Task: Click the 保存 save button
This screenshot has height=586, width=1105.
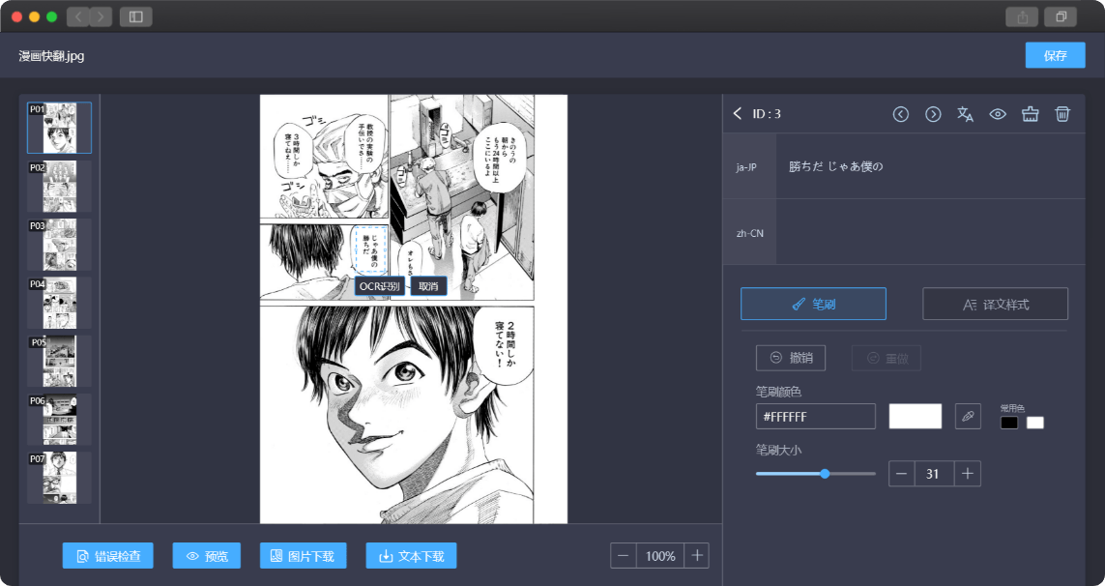Action: pyautogui.click(x=1055, y=55)
